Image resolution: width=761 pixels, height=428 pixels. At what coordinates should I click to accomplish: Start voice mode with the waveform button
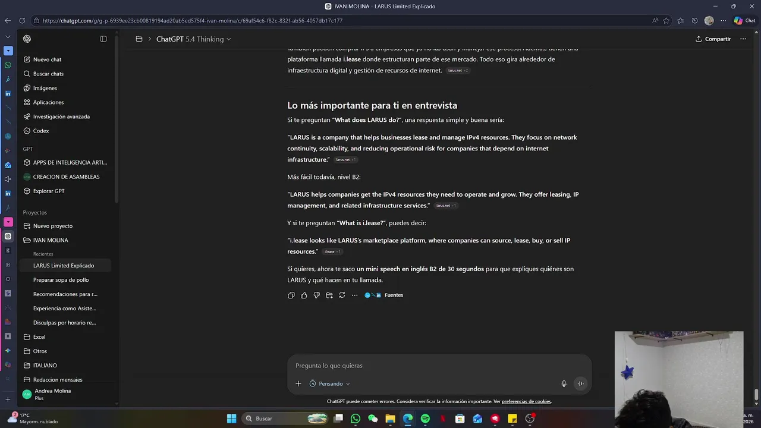(x=580, y=384)
